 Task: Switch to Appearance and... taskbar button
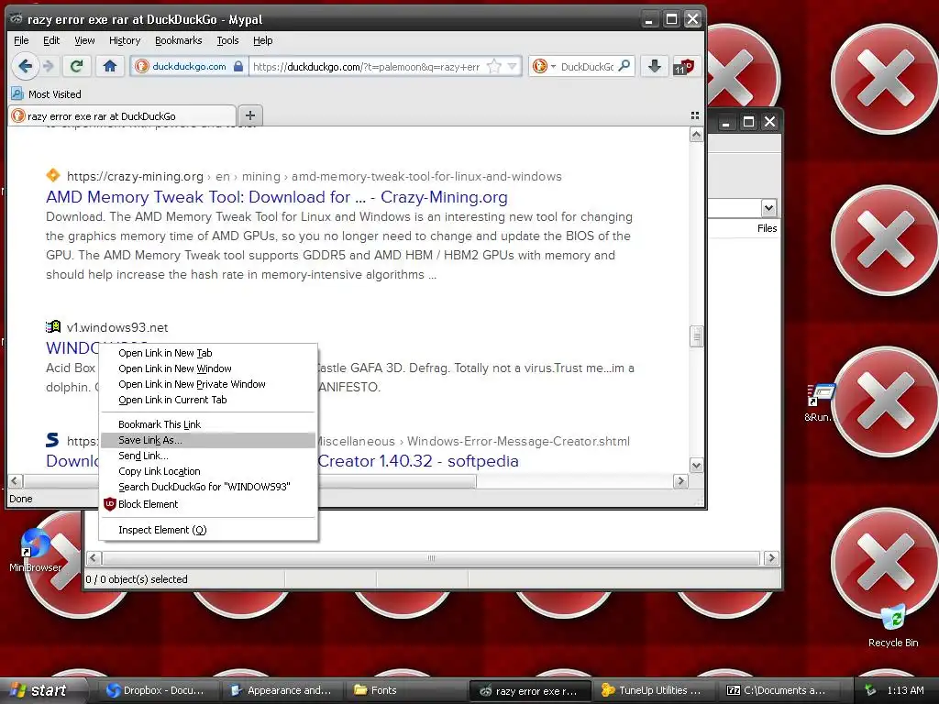click(282, 690)
